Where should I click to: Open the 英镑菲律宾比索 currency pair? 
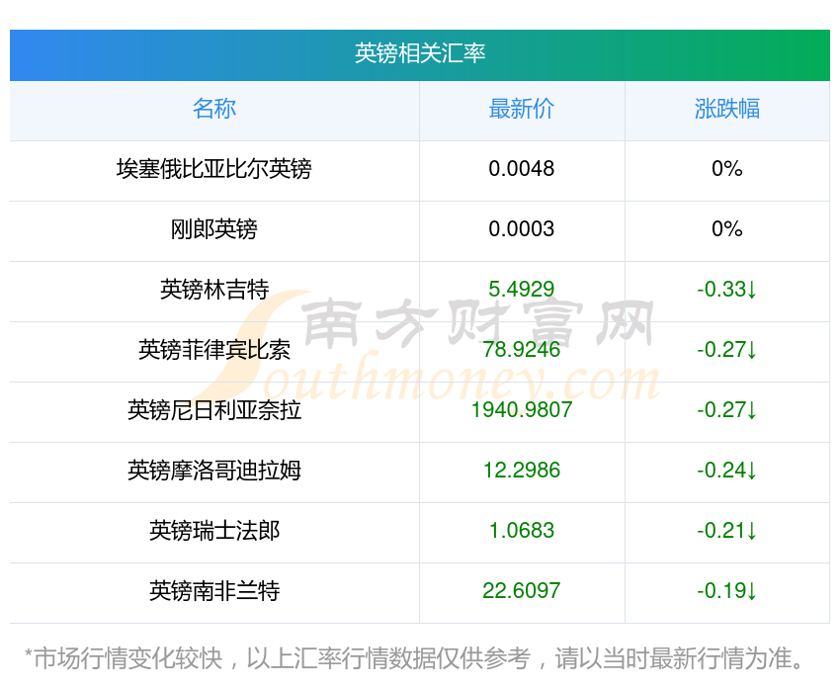coord(214,350)
